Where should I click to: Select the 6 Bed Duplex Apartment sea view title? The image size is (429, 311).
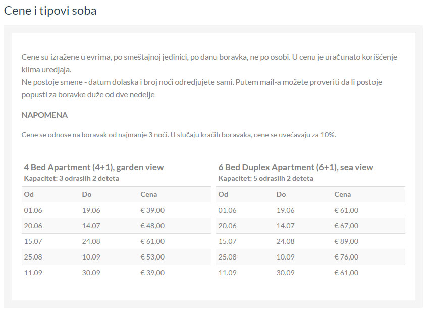pyautogui.click(x=296, y=167)
